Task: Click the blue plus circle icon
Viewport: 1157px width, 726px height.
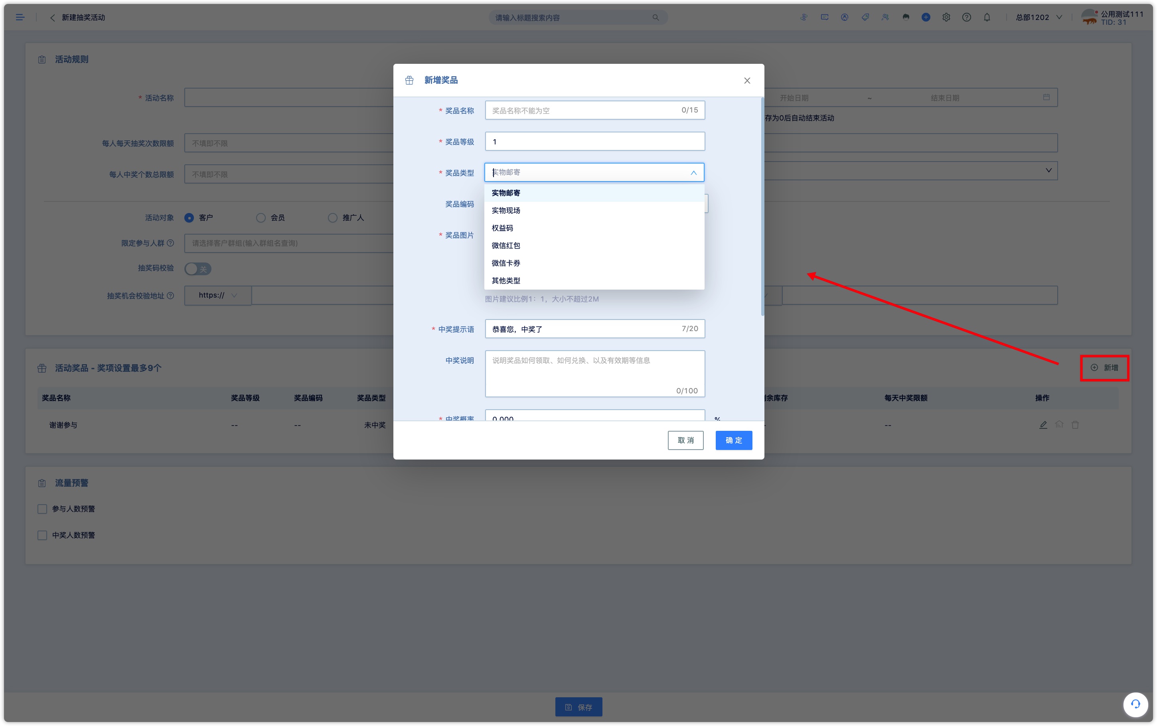Action: click(926, 17)
